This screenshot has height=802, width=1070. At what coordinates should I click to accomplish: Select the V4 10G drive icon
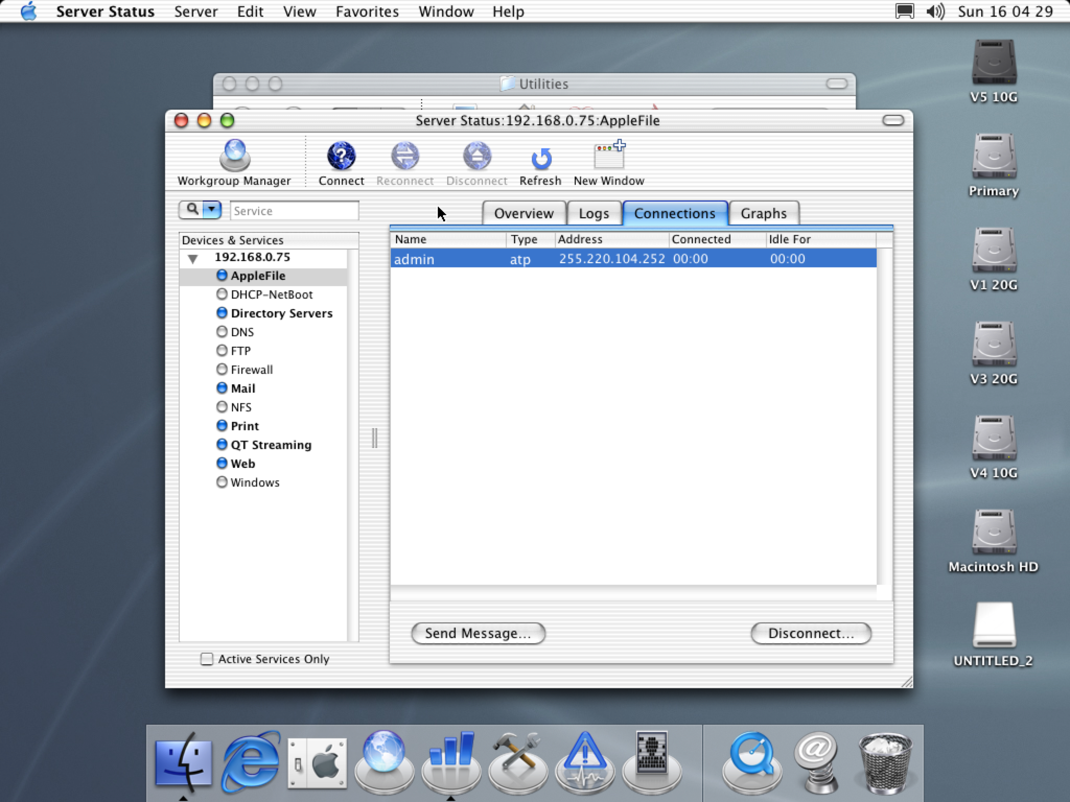point(994,439)
